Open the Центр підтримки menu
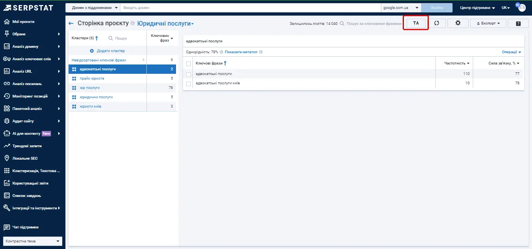 coord(477,8)
